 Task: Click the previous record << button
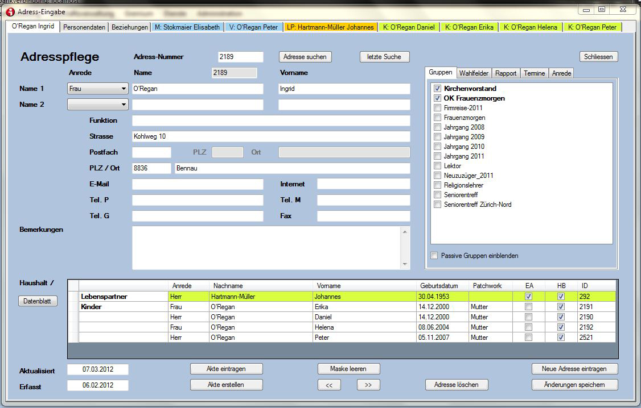[329, 385]
